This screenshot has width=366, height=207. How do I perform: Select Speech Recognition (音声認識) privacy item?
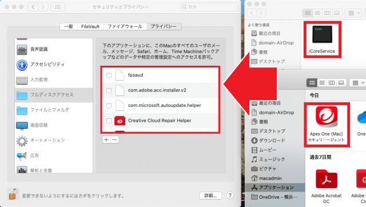click(54, 49)
